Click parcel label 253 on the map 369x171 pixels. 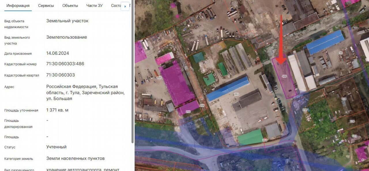[188, 112]
